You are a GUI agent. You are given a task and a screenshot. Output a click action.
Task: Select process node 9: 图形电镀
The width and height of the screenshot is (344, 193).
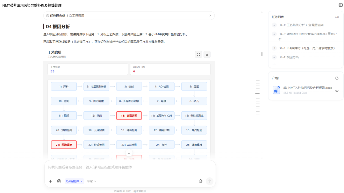pyautogui.click(x=96, y=101)
